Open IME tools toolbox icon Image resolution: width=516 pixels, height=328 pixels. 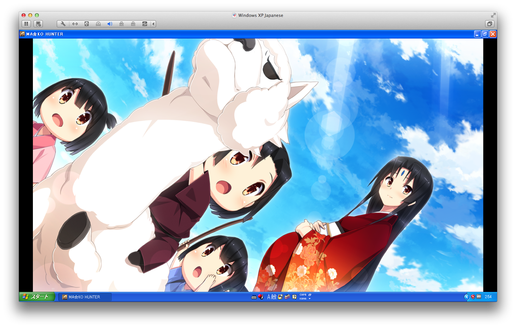tap(287, 297)
